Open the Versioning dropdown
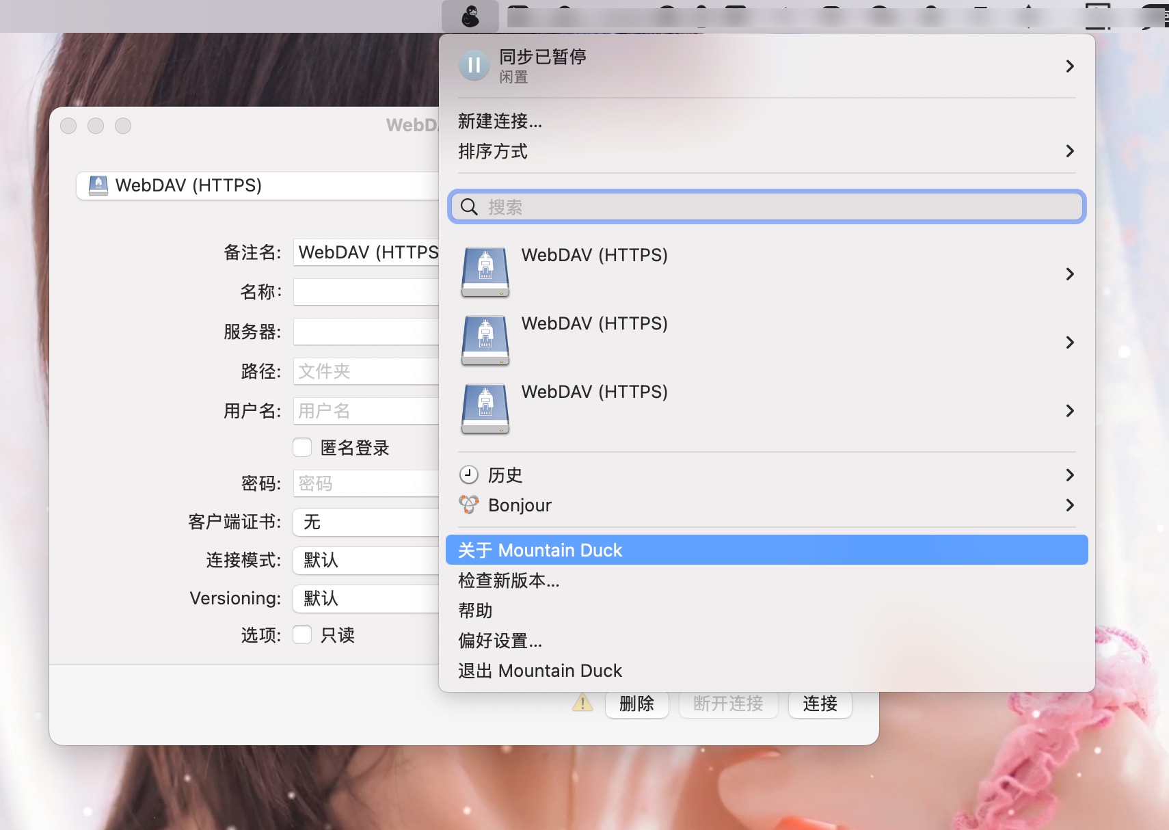Image resolution: width=1169 pixels, height=830 pixels. [366, 599]
